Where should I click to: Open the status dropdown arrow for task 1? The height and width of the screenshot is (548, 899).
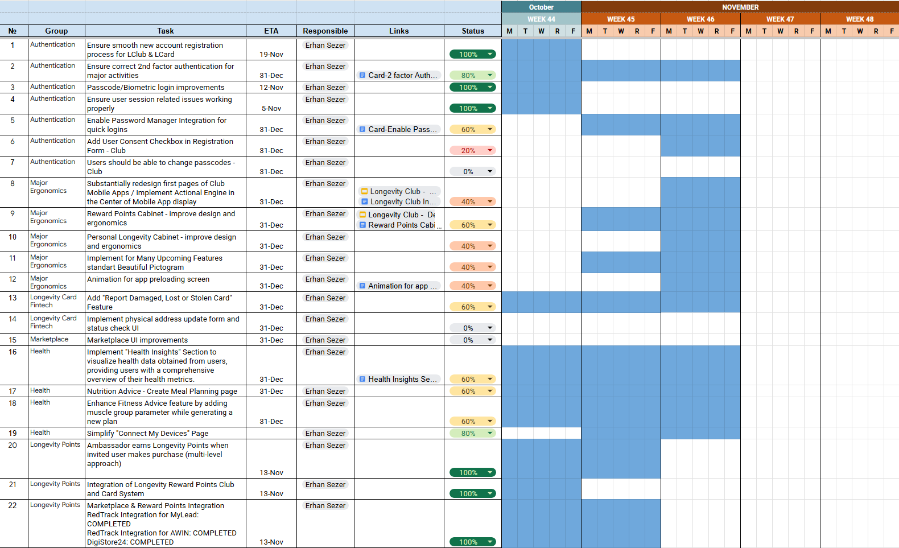490,54
